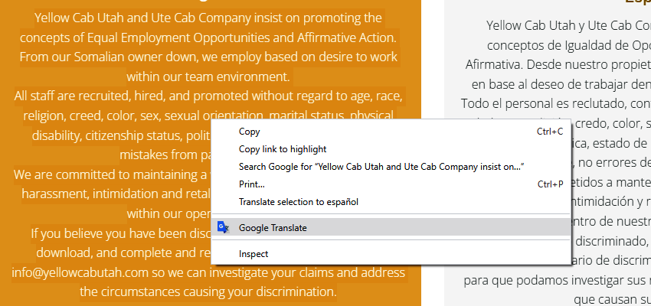Click 'the circumstances causing your discrimination.' line
651x306 pixels.
coord(208,291)
